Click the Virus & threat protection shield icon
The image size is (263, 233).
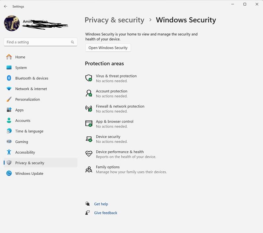[x=88, y=78]
